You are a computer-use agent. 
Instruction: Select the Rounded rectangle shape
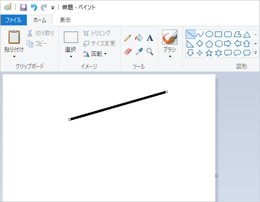(x=228, y=34)
